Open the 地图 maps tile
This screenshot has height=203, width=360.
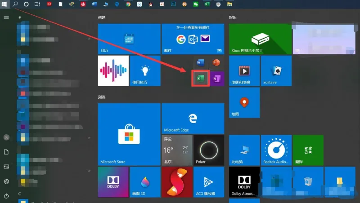(x=244, y=103)
